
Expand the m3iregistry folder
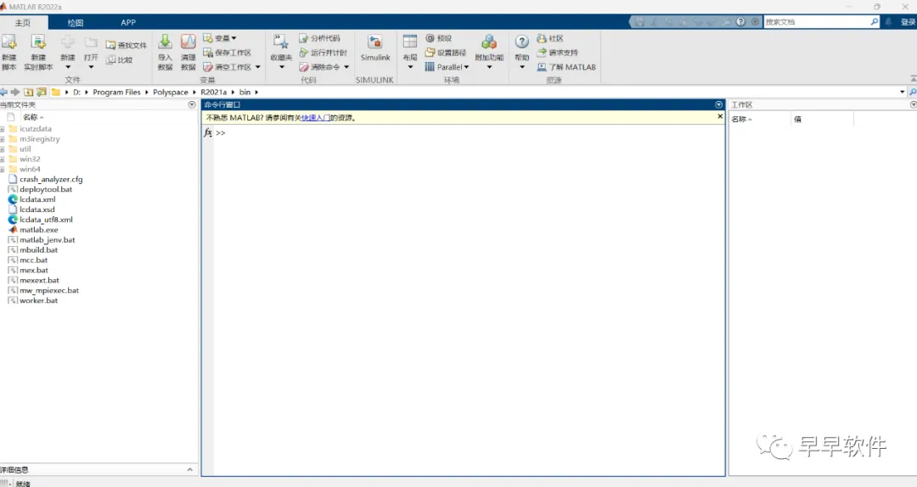click(x=3, y=139)
